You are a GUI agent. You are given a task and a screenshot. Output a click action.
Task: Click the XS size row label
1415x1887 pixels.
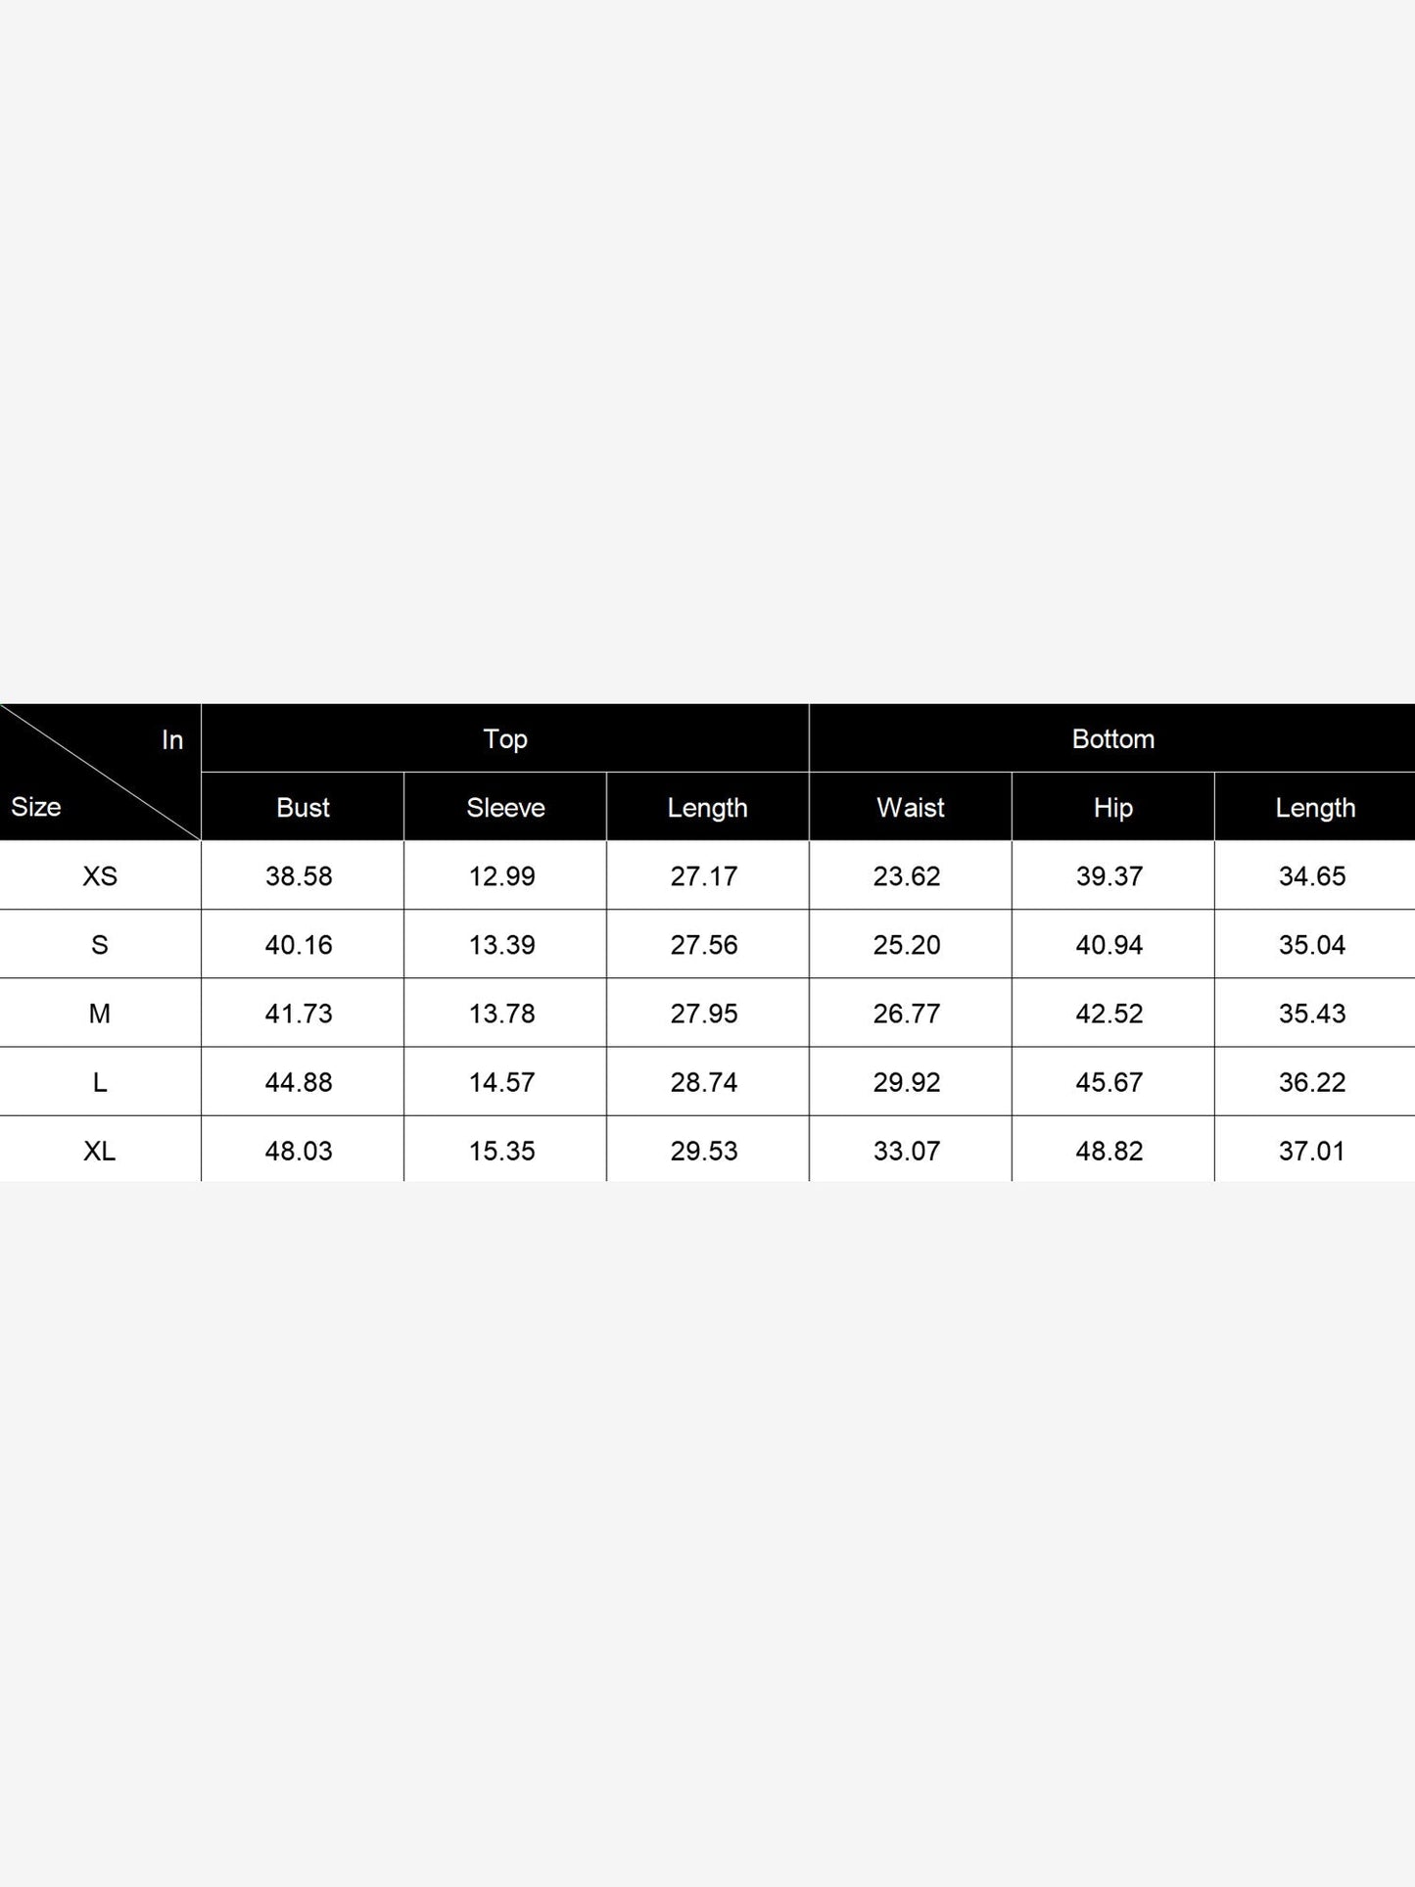pyautogui.click(x=100, y=875)
